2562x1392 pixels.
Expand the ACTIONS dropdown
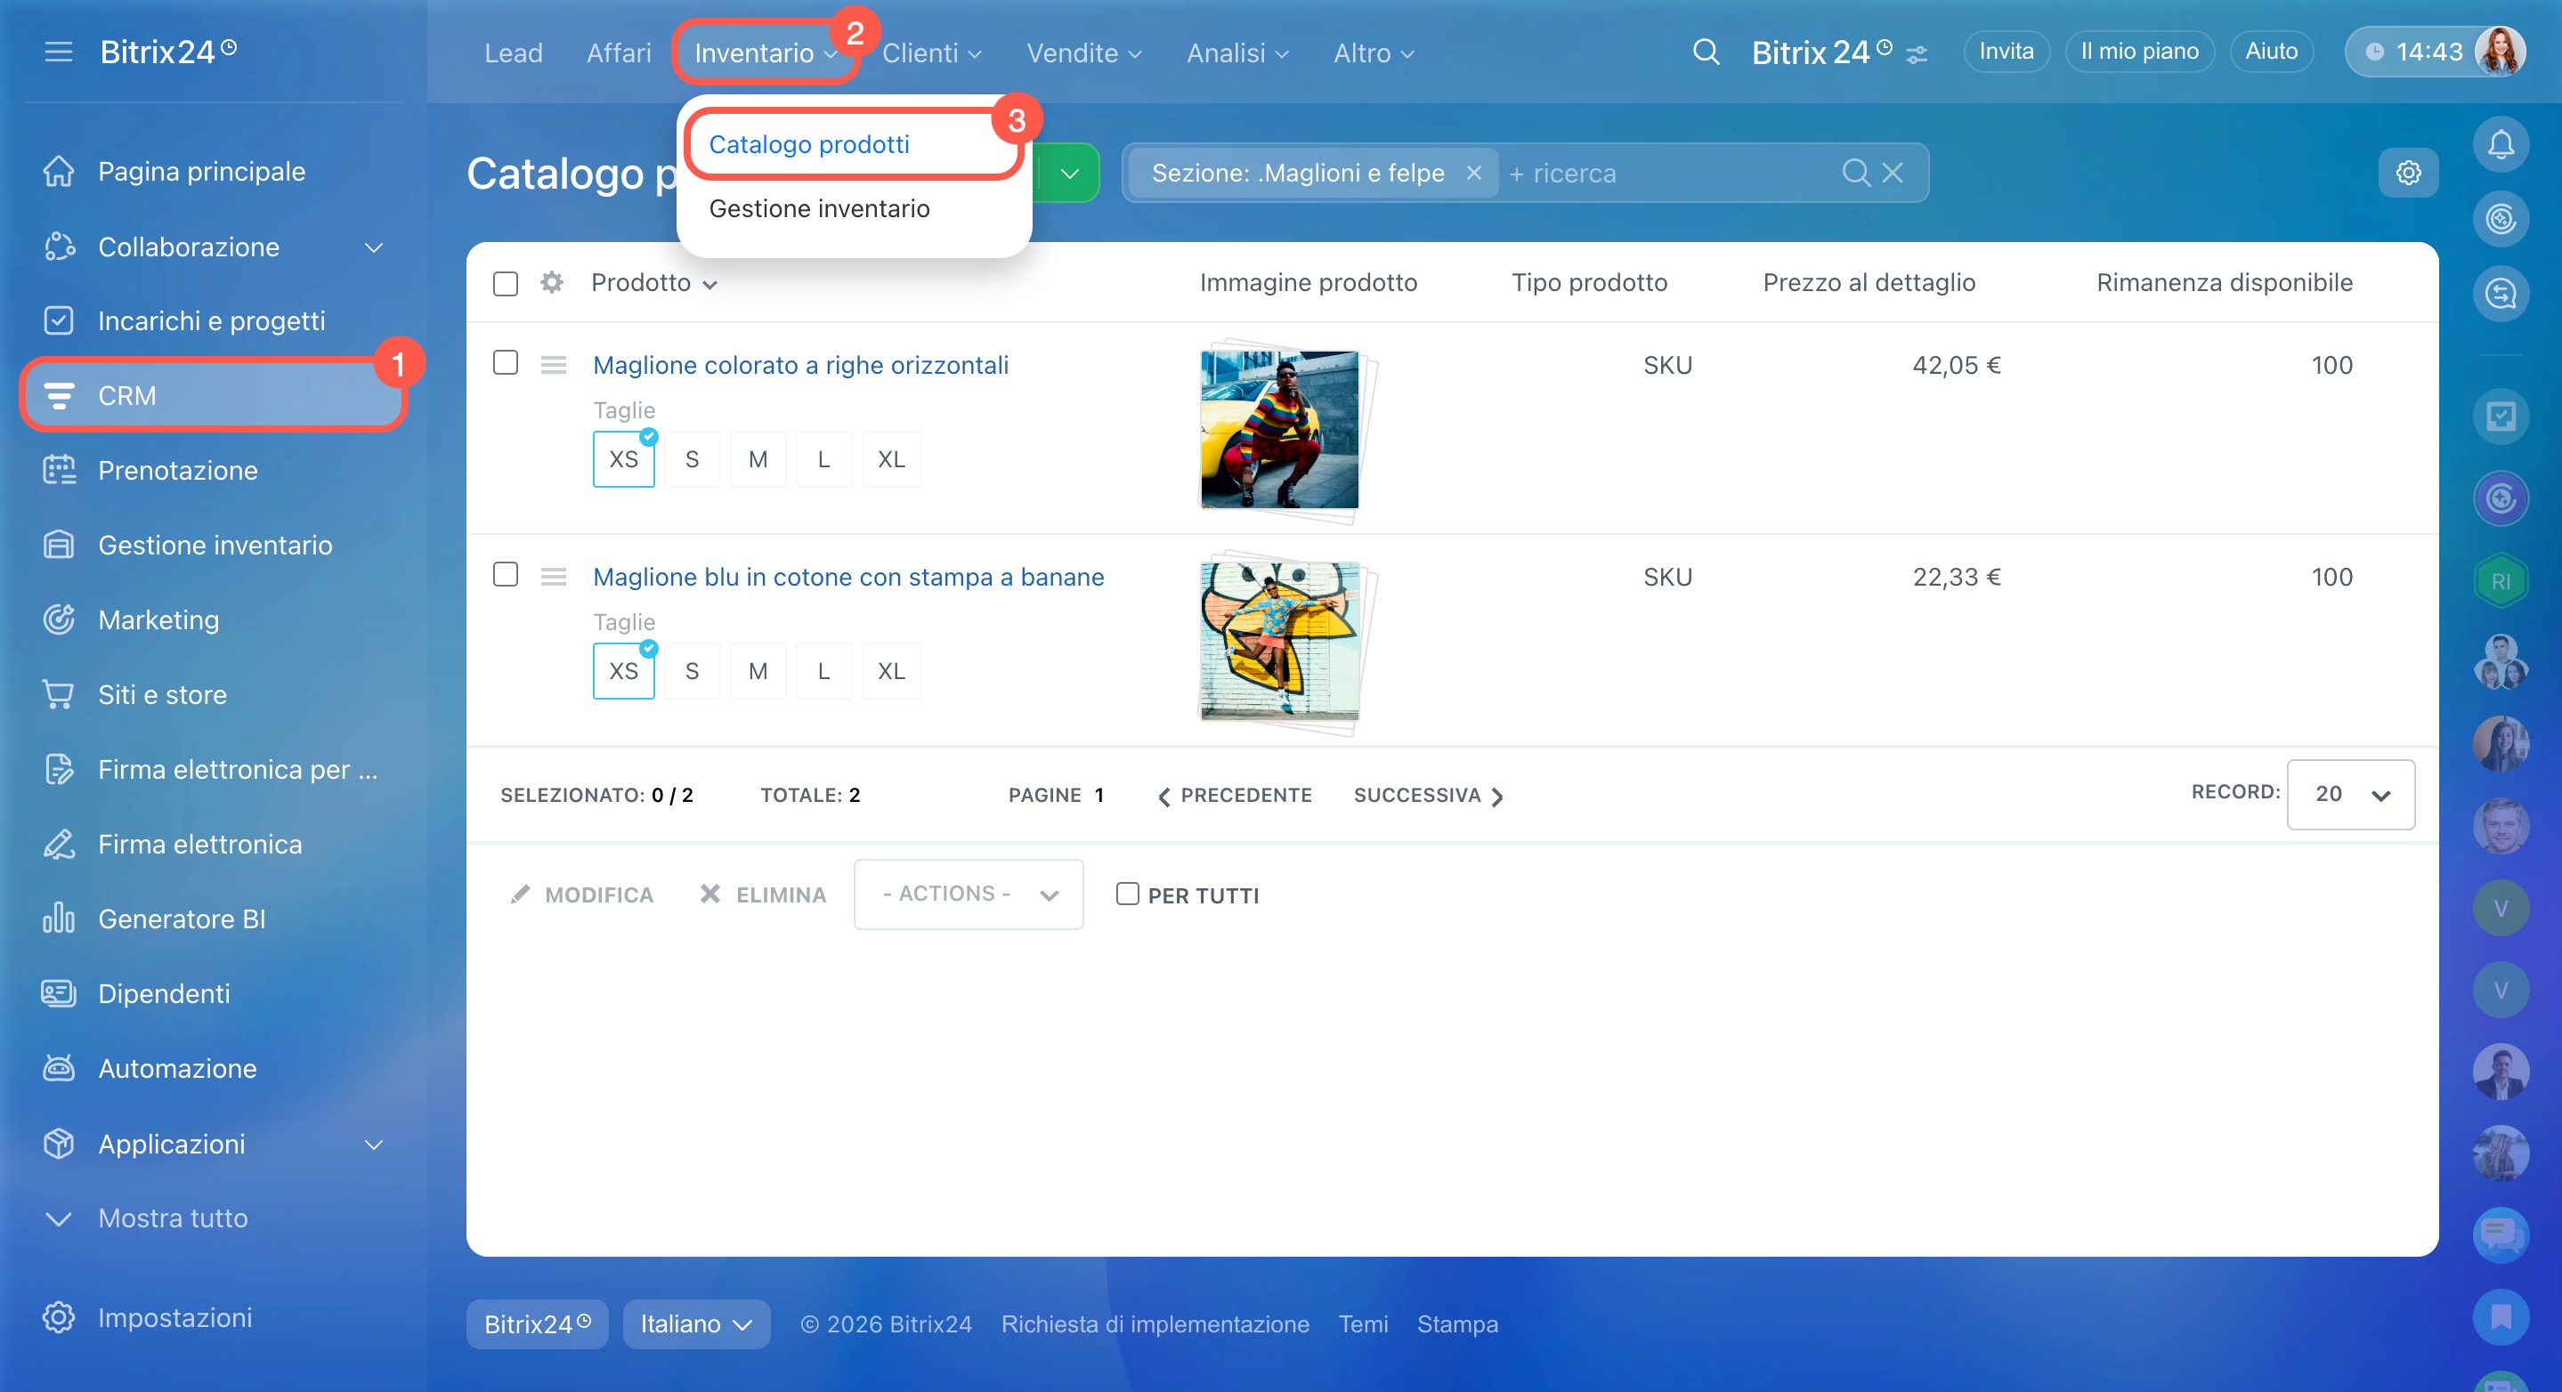(x=968, y=894)
